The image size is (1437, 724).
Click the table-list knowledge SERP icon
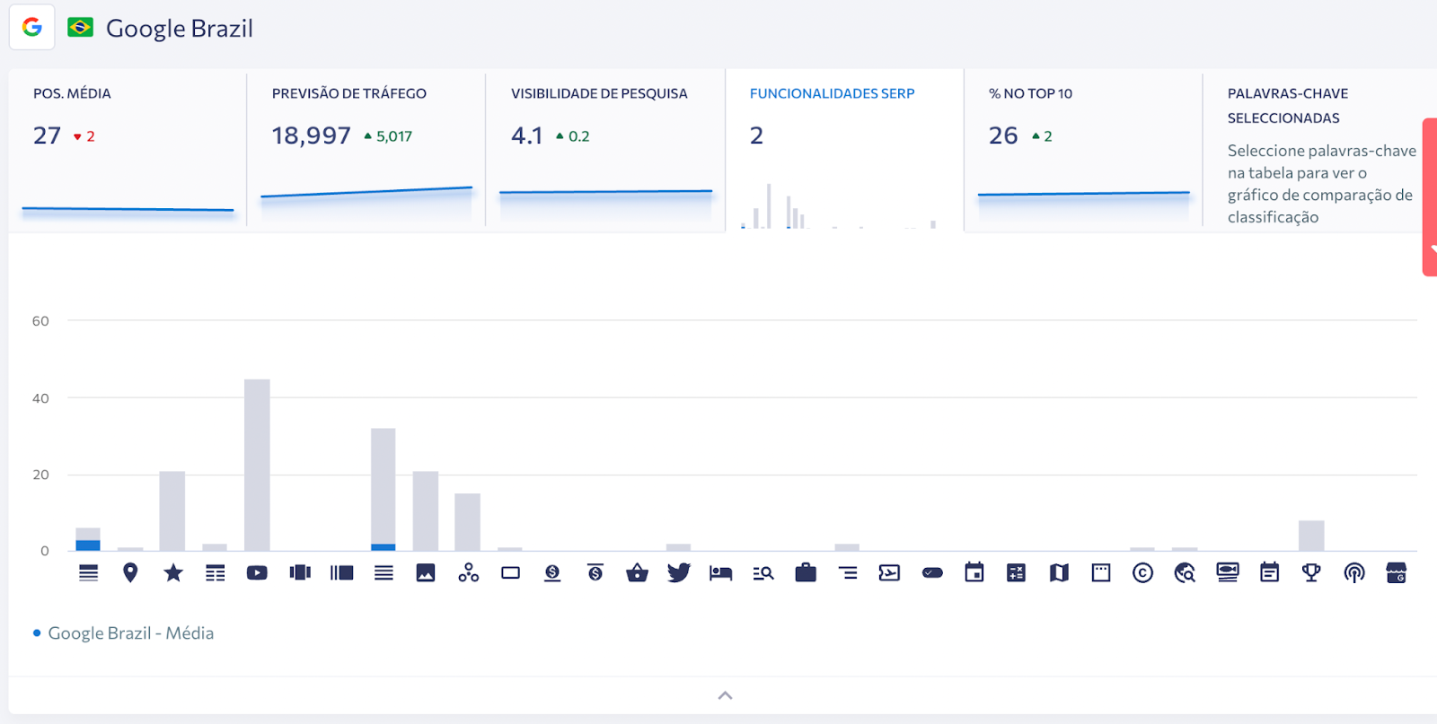click(x=216, y=572)
